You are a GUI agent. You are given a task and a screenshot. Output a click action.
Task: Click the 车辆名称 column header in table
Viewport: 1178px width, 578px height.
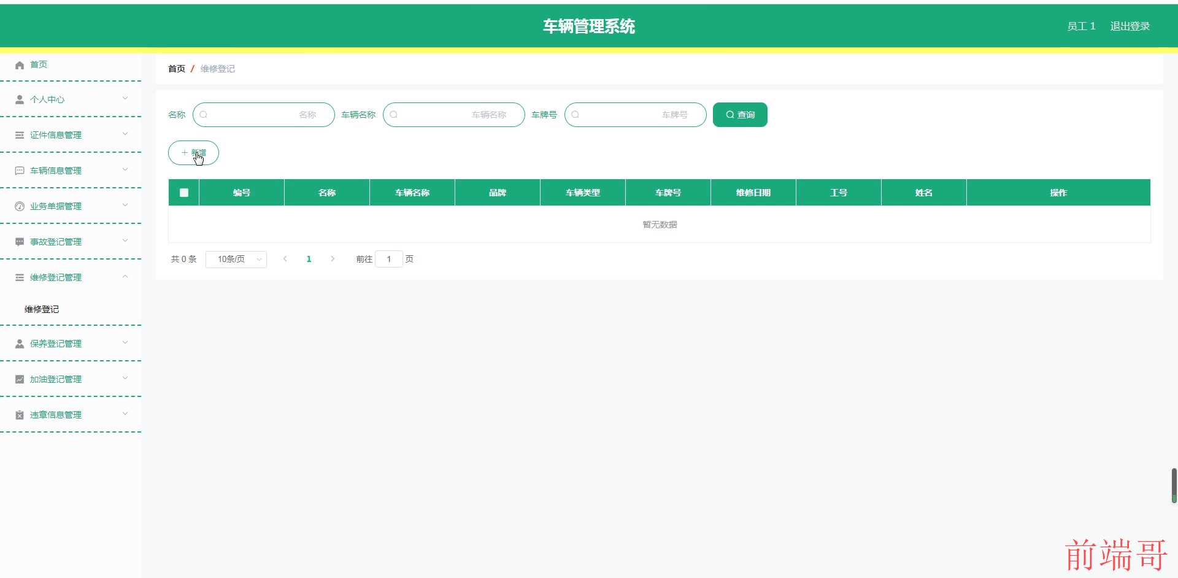pos(412,193)
